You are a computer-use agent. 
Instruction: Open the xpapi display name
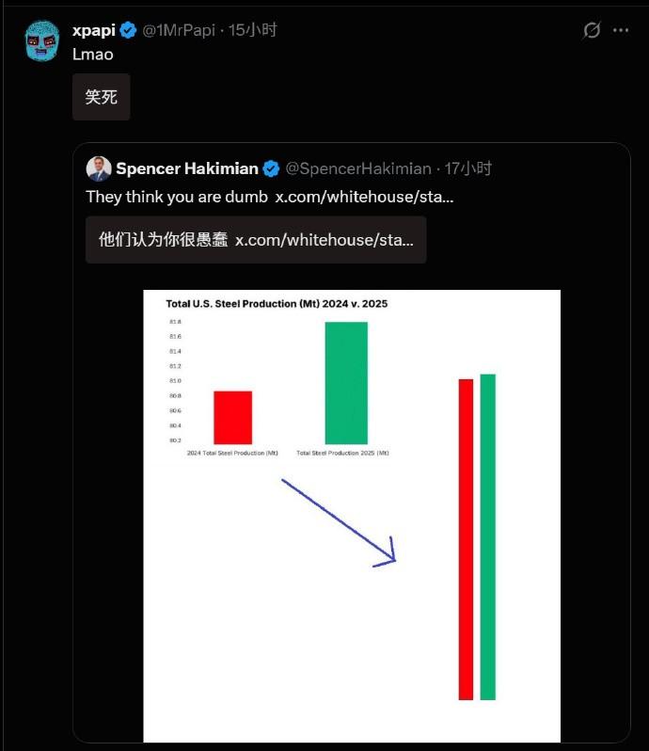[93, 30]
